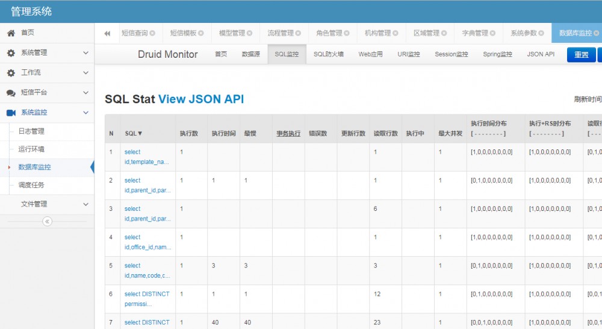The width and height of the screenshot is (602, 329).
Task: Sort by the 执行时间 column header
Action: [223, 133]
